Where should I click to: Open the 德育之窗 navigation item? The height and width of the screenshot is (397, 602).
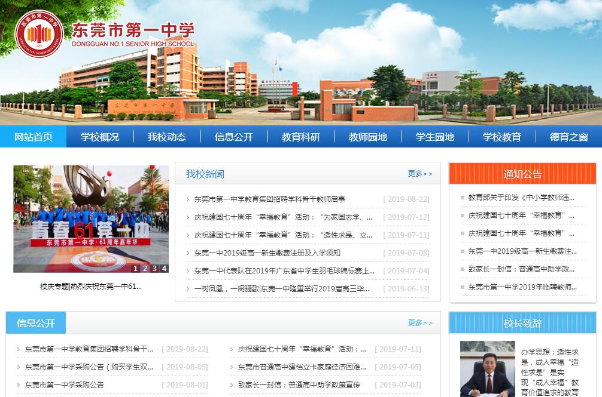tap(569, 137)
